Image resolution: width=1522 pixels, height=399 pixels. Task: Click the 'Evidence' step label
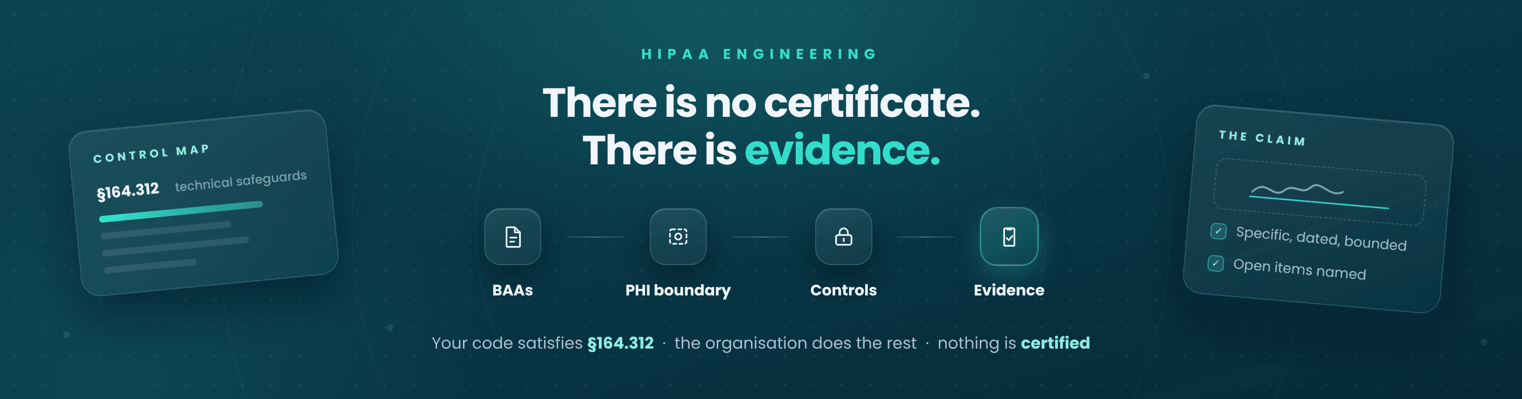click(1008, 290)
